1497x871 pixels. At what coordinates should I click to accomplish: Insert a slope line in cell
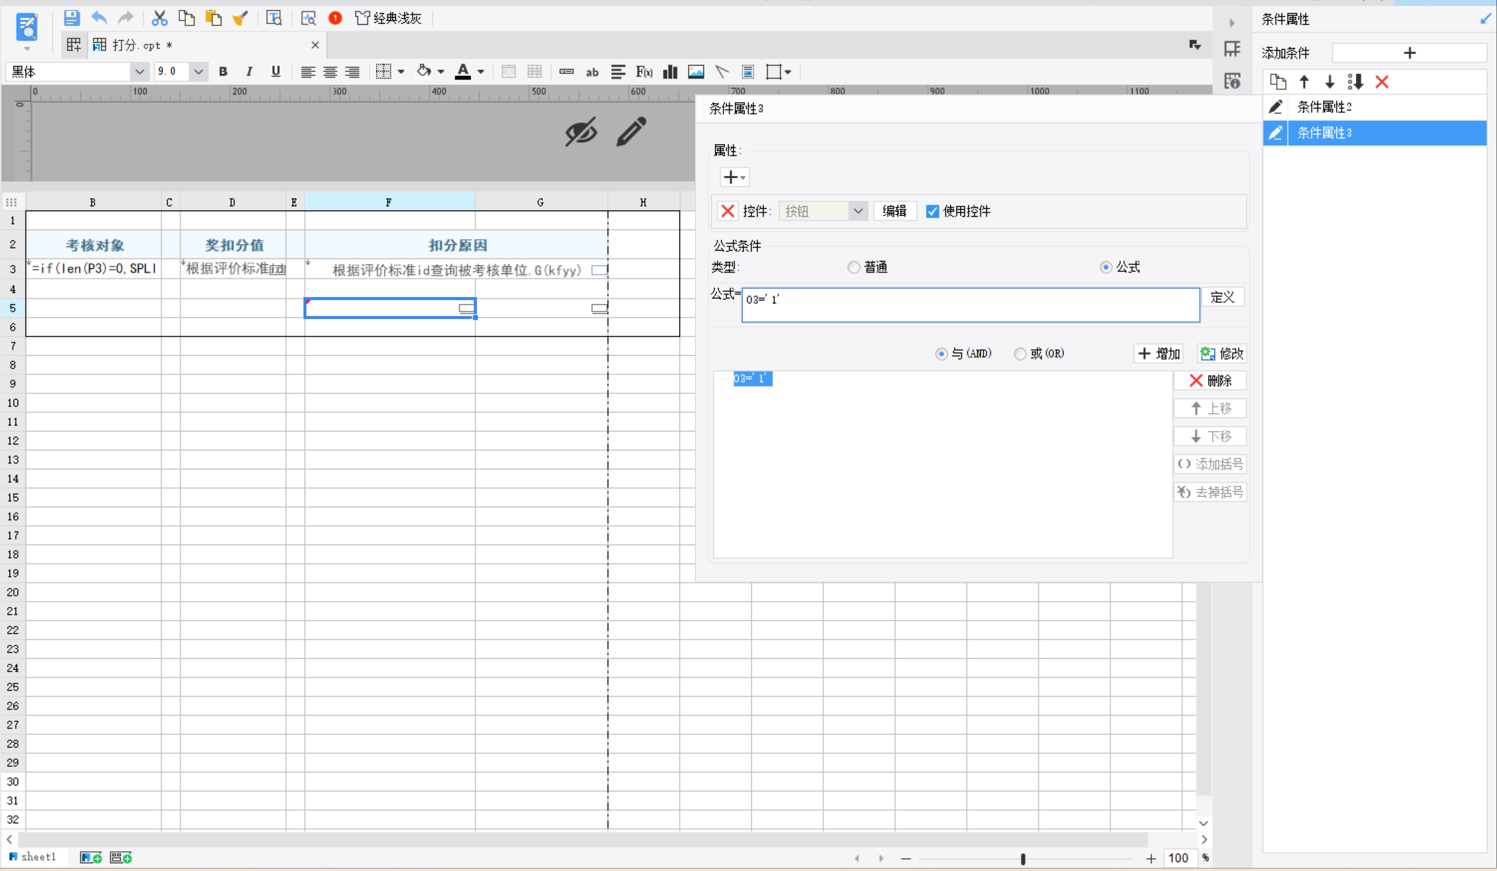click(722, 72)
